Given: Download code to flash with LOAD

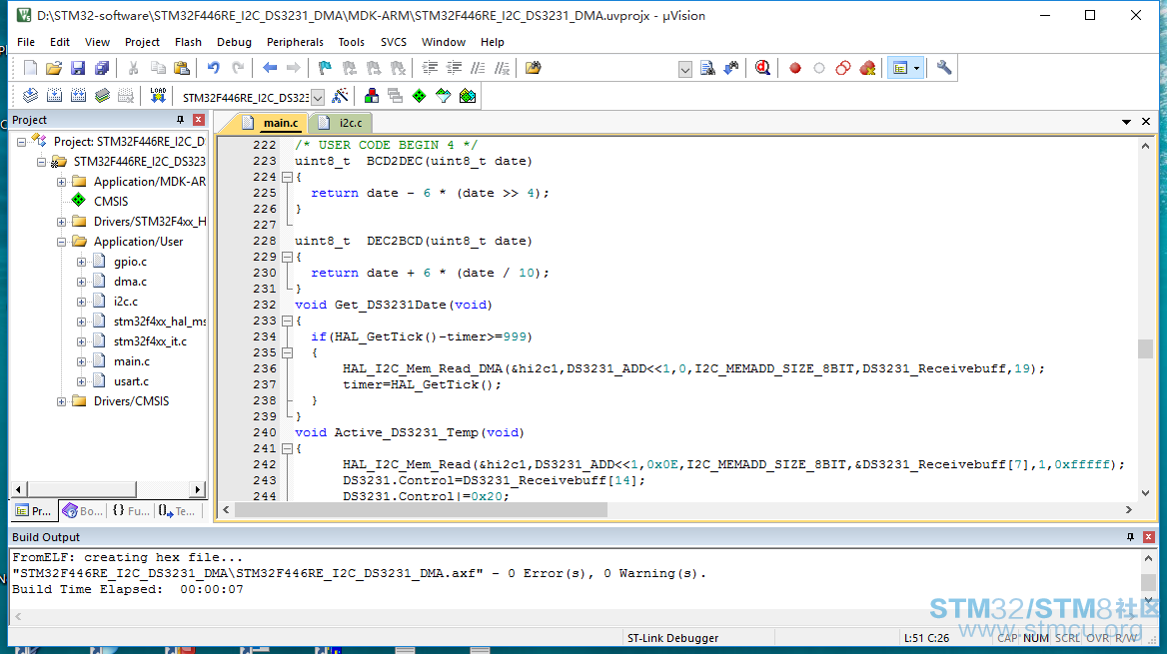Looking at the screenshot, I should point(158,95).
